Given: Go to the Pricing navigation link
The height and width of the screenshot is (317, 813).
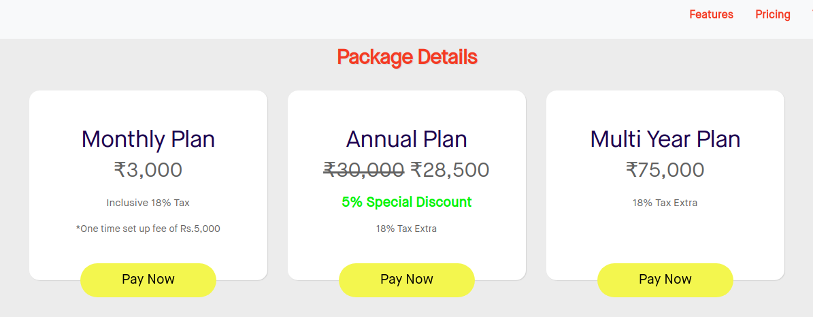Looking at the screenshot, I should pos(773,14).
